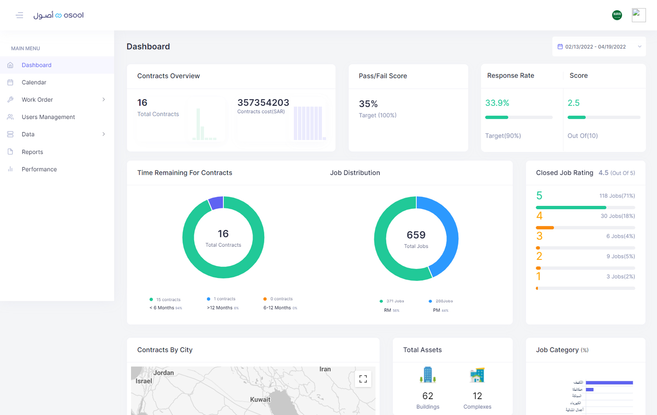Toggle '6-12 Months' legend orange dot

click(265, 299)
